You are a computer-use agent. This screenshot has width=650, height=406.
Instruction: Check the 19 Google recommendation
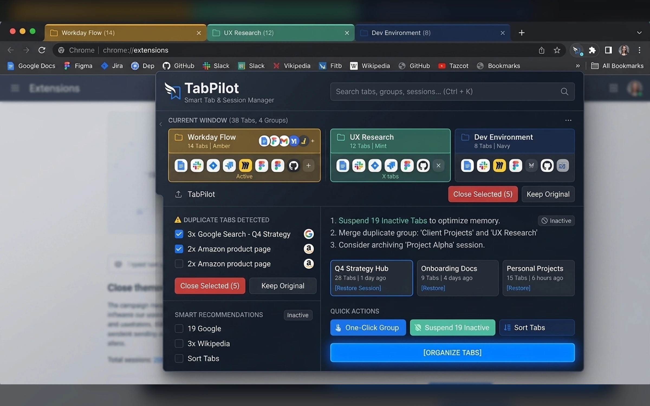(179, 328)
